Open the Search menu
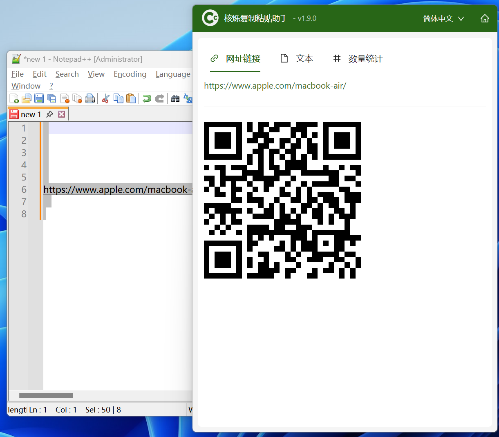 pos(67,74)
